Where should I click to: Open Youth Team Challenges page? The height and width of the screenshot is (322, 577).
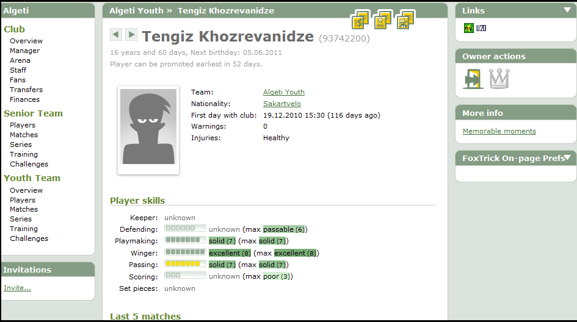[x=29, y=238]
